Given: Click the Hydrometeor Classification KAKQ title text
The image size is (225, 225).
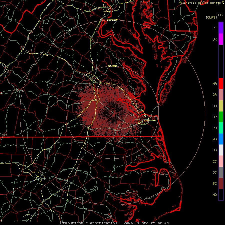Looking at the screenshot, I should tap(95, 223).
